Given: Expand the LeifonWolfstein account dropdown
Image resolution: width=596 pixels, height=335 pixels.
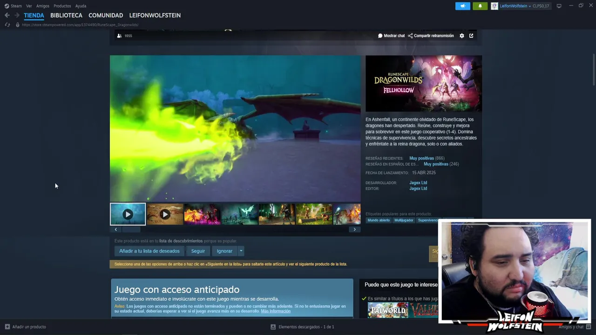Looking at the screenshot, I should click(529, 6).
